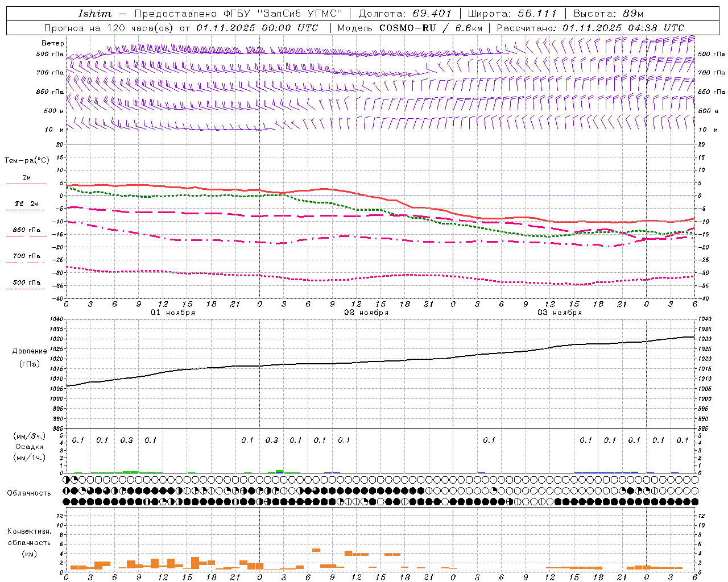Click the Тем-ра(°C) temperature panel label

[27, 161]
